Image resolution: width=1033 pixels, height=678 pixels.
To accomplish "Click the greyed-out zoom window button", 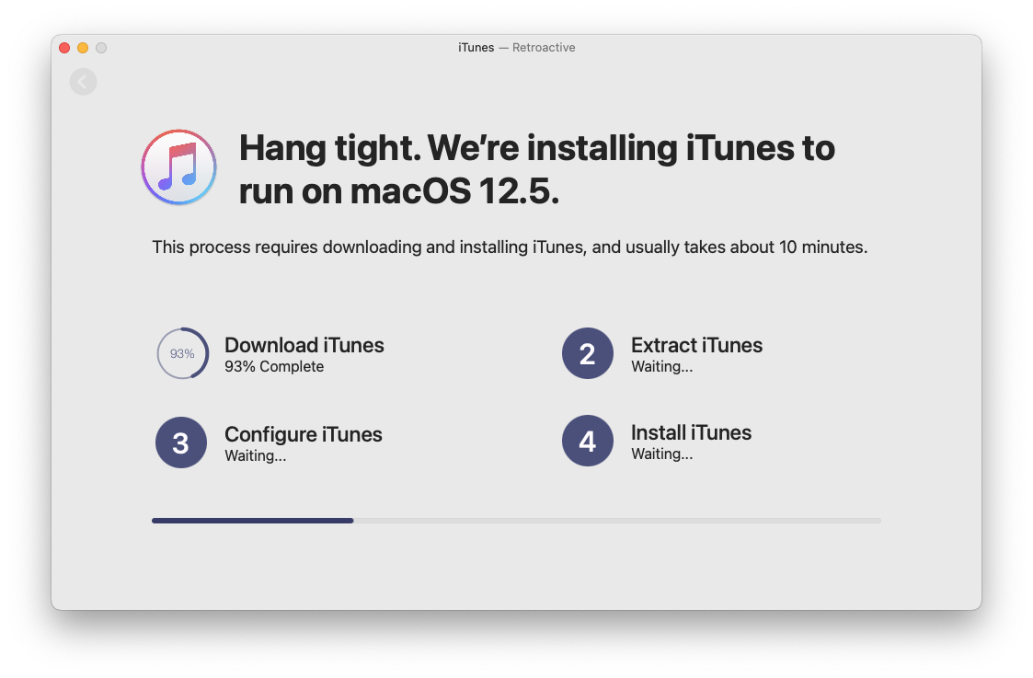I will coord(101,48).
